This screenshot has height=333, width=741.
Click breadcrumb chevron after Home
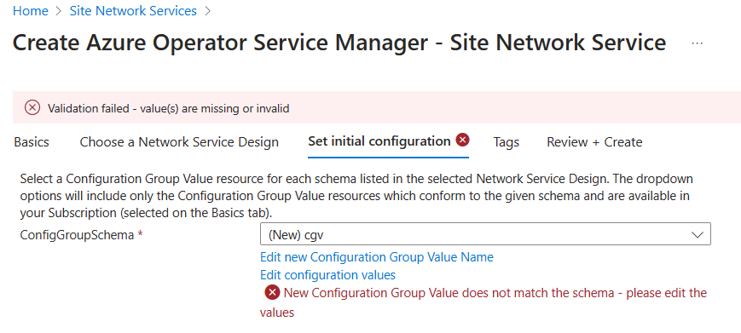(59, 11)
